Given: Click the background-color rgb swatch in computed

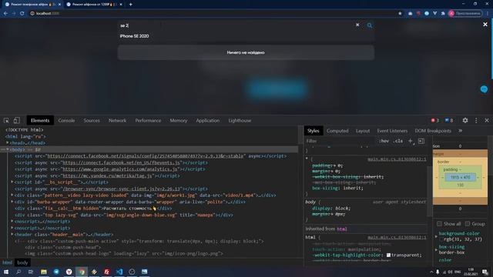Looking at the screenshot, I should [441, 239].
